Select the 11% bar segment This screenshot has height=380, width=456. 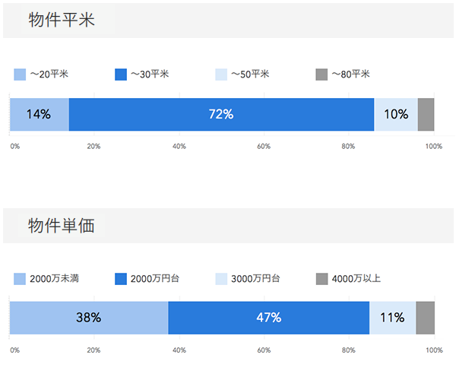pyautogui.click(x=392, y=318)
